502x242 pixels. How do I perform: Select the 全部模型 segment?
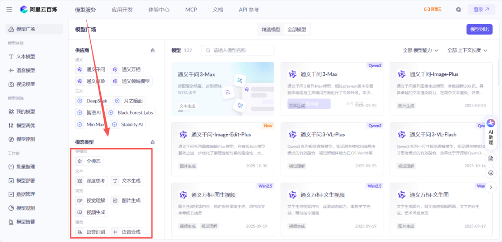coord(296,29)
